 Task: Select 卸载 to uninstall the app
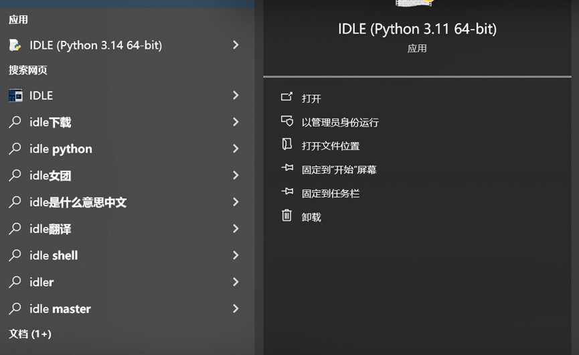coord(311,217)
